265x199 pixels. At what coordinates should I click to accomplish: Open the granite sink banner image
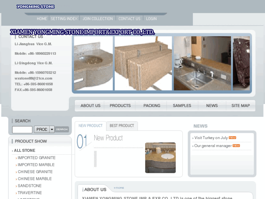[x=93, y=63]
